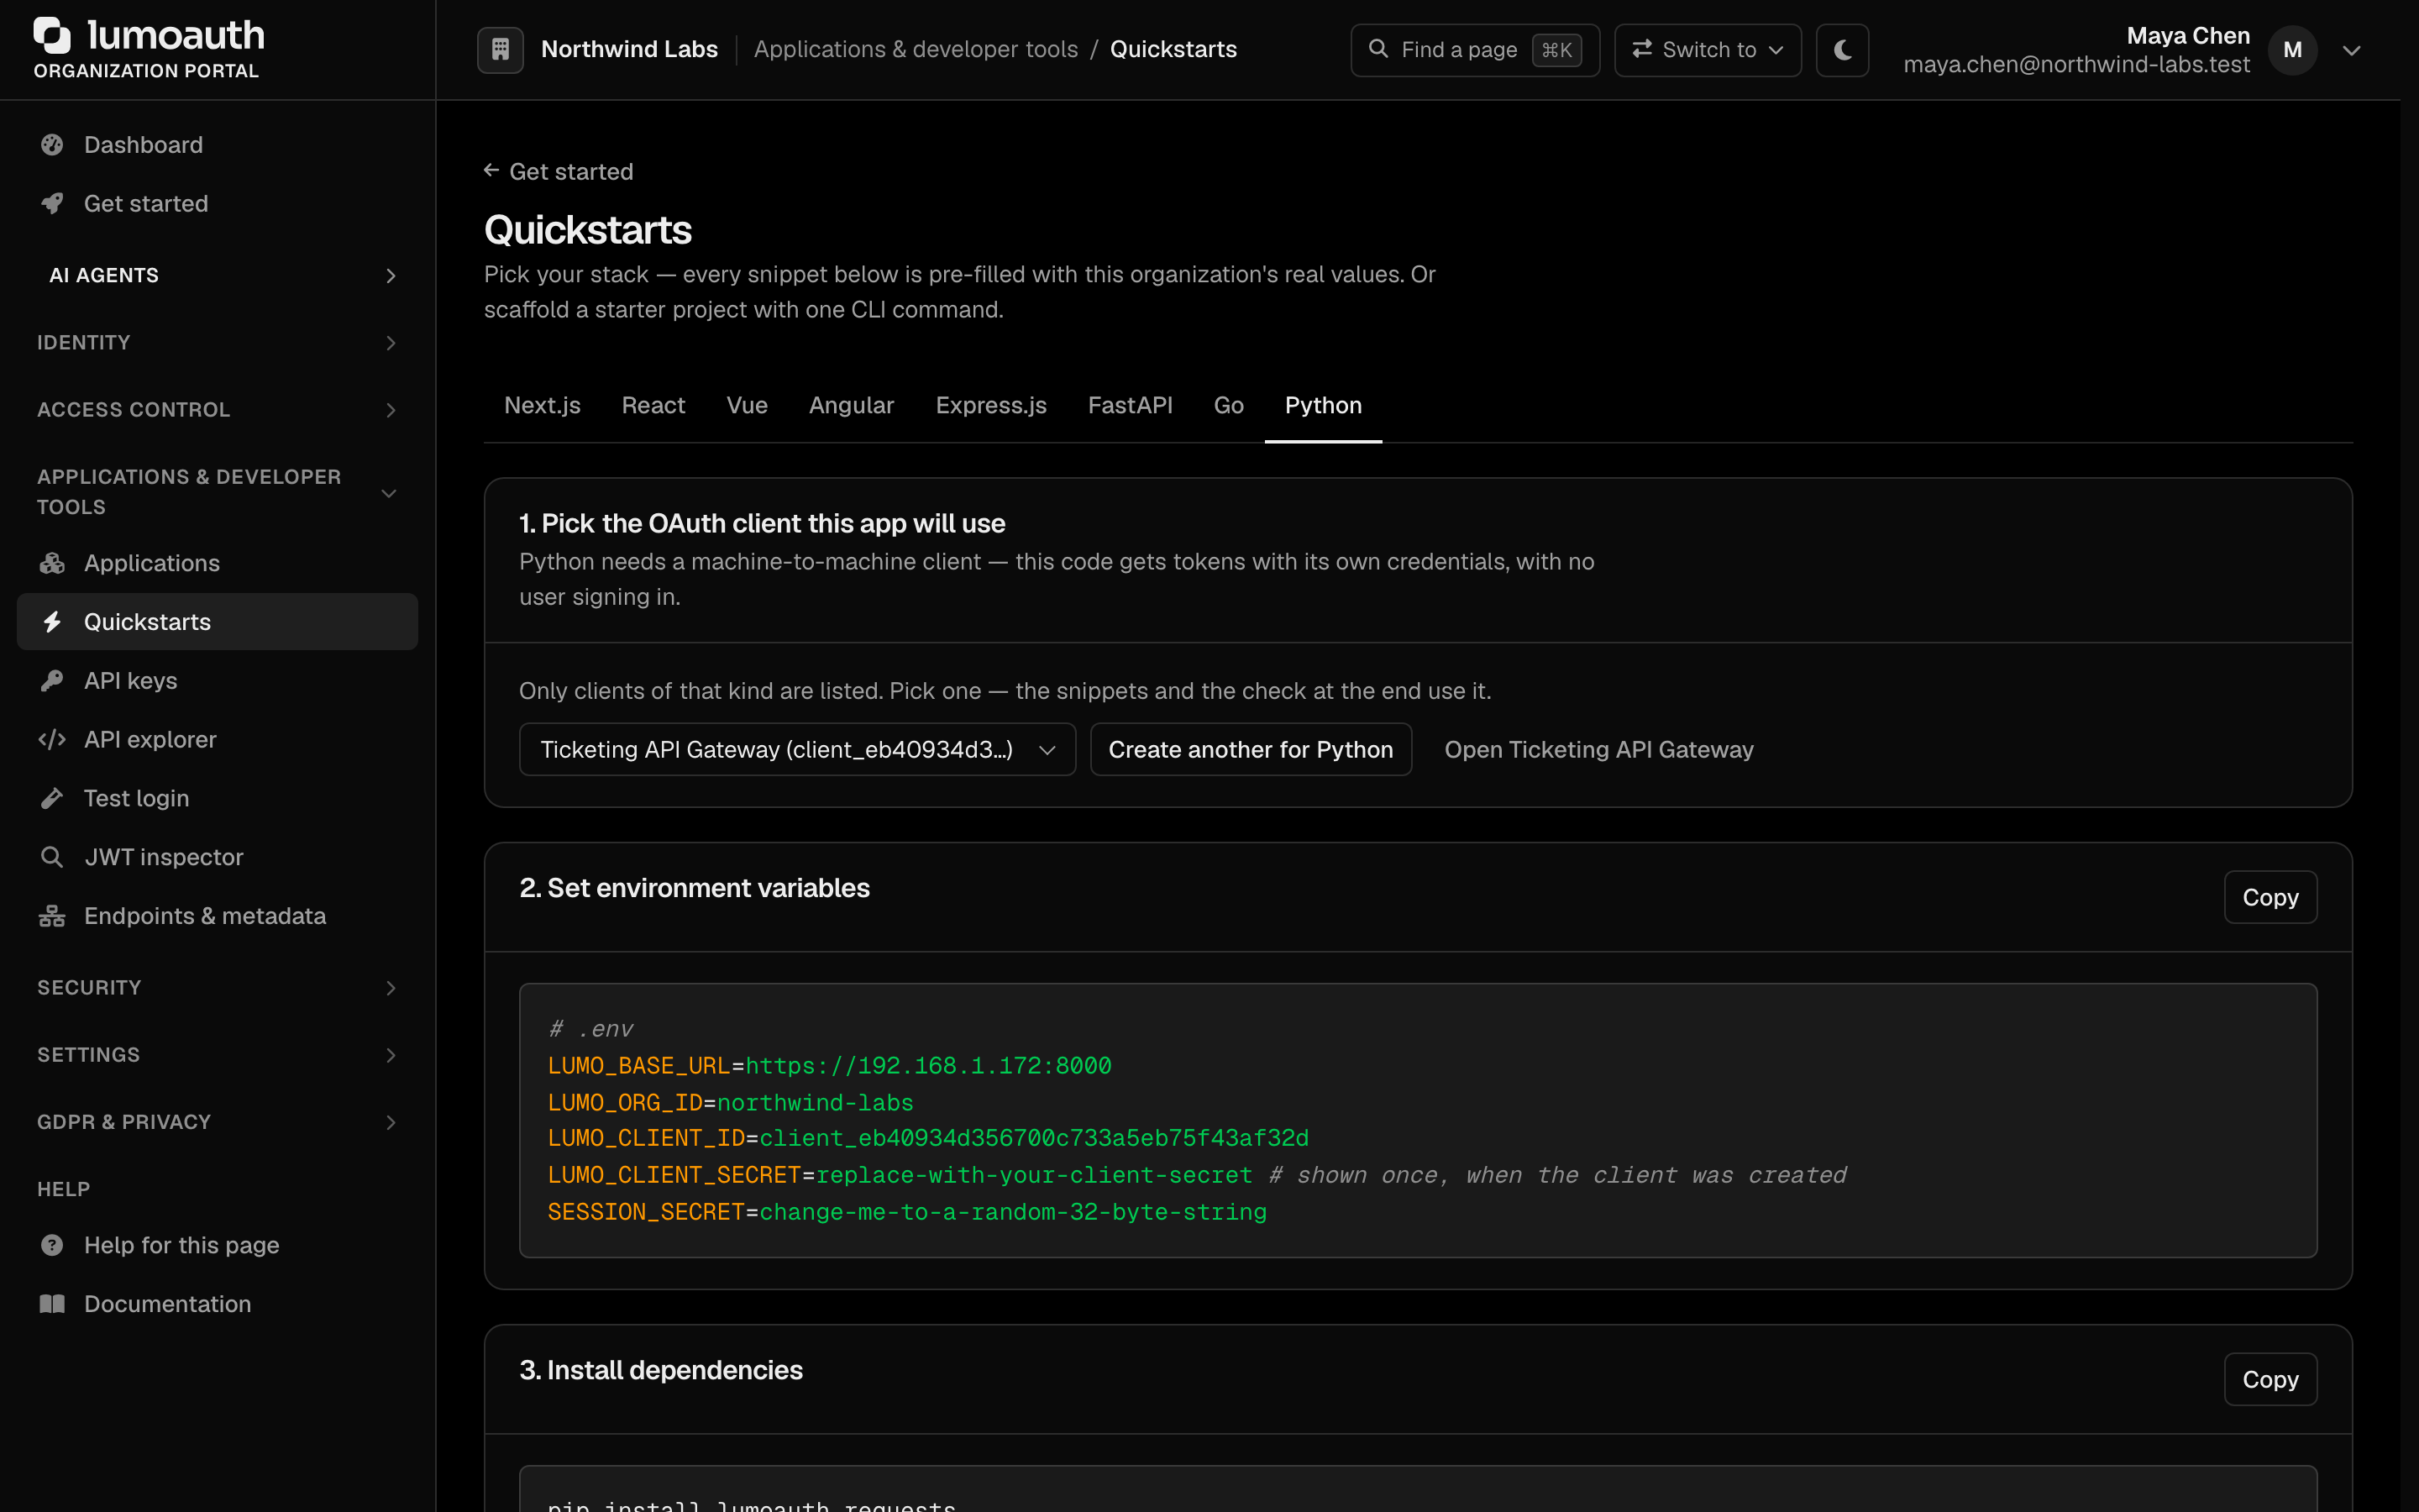Click the back arrow beside Get started
This screenshot has height=1512, width=2419.
pyautogui.click(x=492, y=171)
